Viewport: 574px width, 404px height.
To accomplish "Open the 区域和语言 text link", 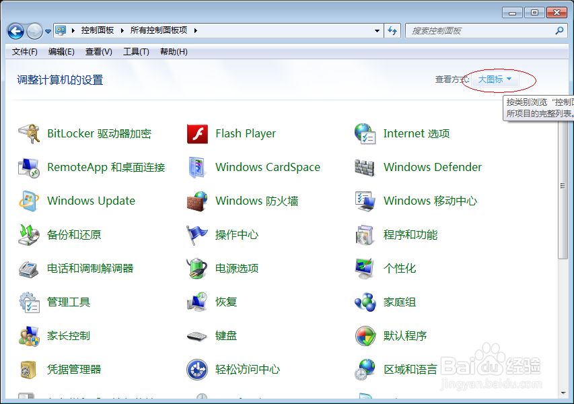I will (x=410, y=370).
